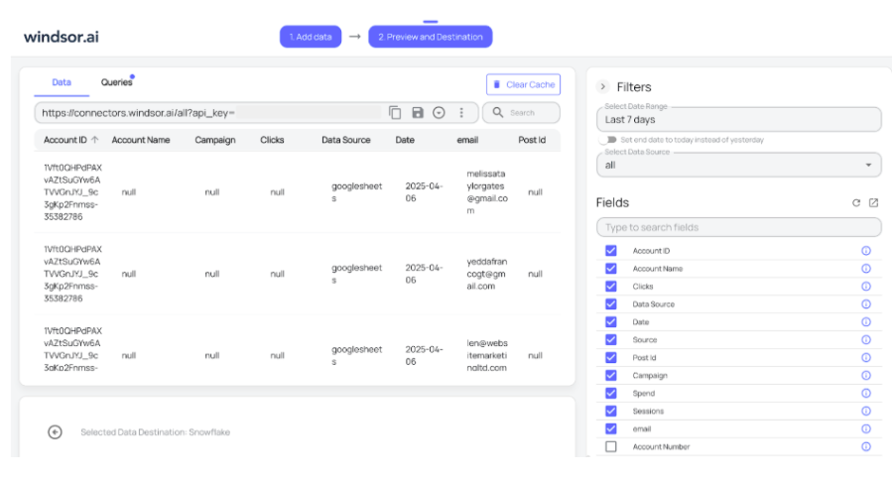Sort by the Account ID column header
This screenshot has width=894, height=479.
[x=71, y=140]
